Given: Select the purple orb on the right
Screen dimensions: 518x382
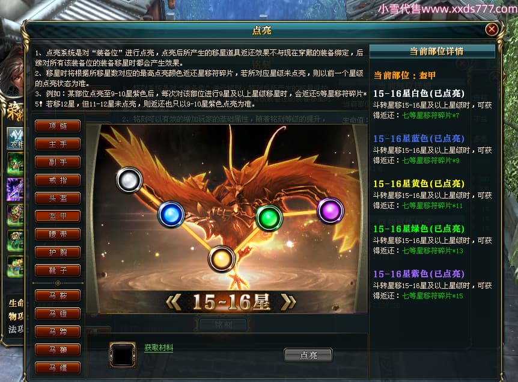Looking at the screenshot, I should coord(331,211).
